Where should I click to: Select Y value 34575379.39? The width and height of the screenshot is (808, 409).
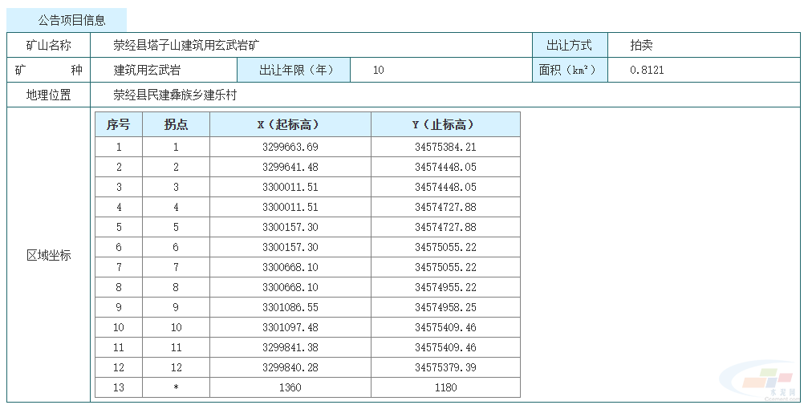coord(446,368)
